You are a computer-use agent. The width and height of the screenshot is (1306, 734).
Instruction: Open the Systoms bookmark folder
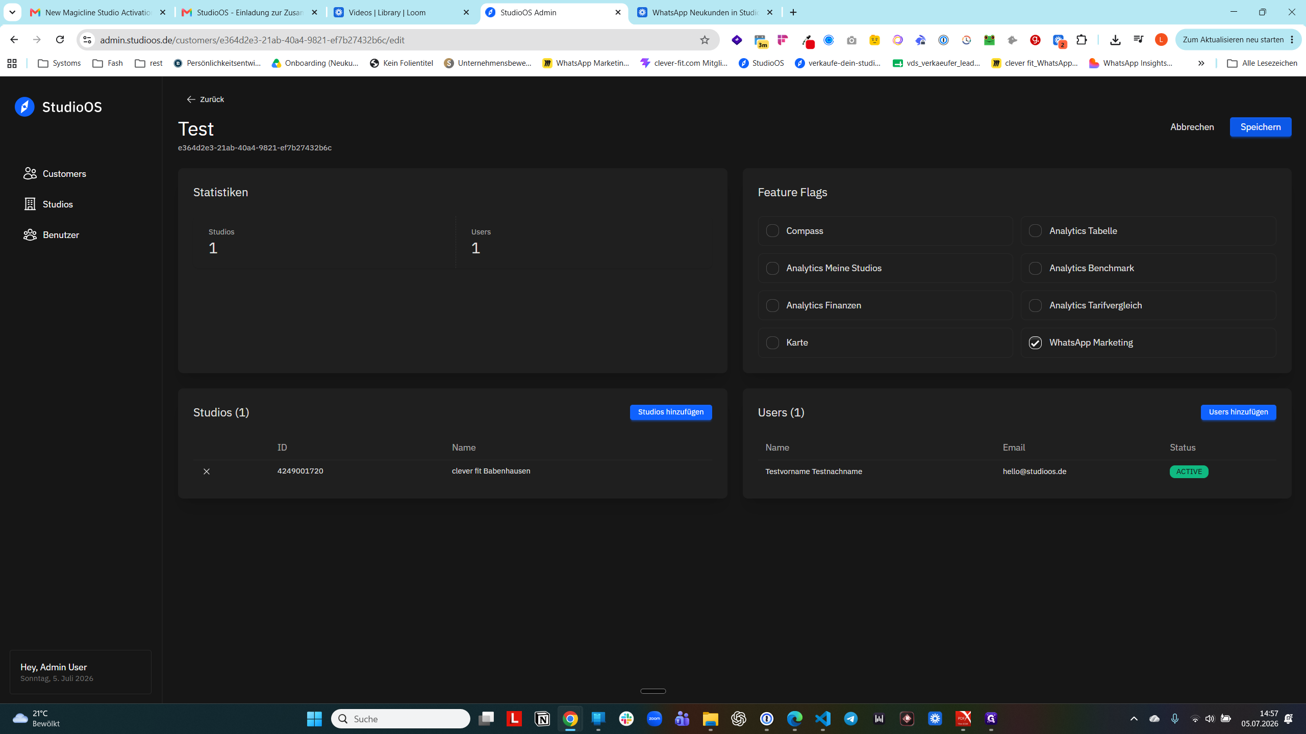tap(59, 63)
